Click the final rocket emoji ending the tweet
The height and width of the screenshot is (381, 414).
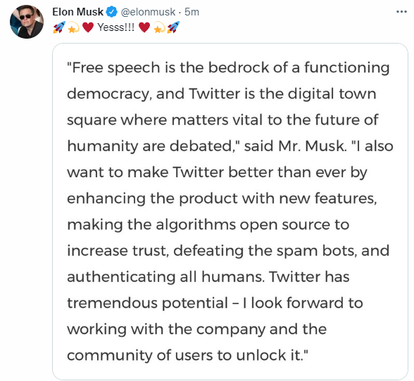click(x=173, y=27)
